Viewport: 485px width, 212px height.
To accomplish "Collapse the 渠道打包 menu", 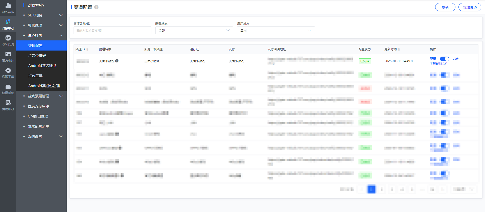I will [41, 35].
